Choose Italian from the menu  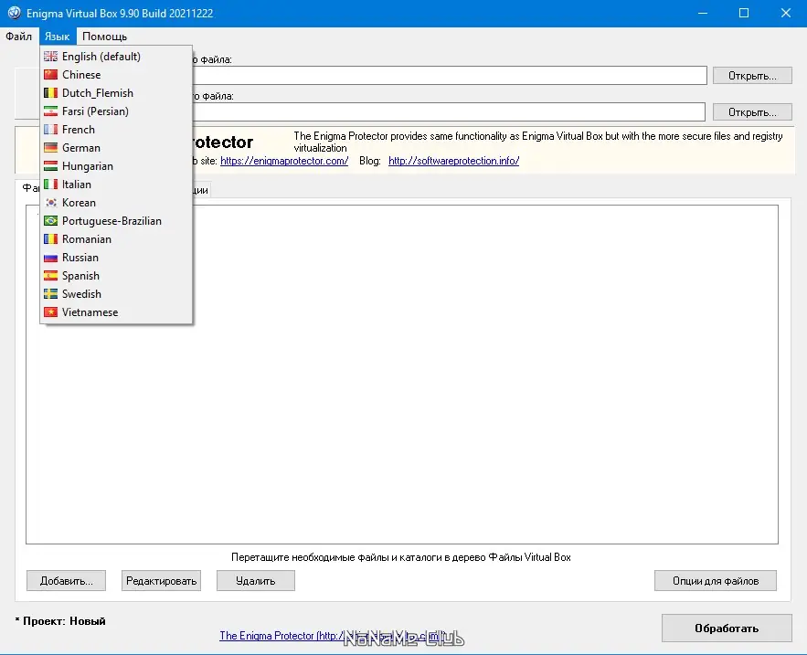tap(116, 185)
